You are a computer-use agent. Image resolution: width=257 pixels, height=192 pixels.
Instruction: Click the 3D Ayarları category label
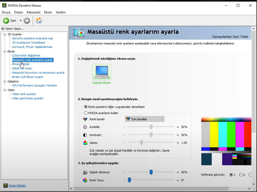coord(15,34)
